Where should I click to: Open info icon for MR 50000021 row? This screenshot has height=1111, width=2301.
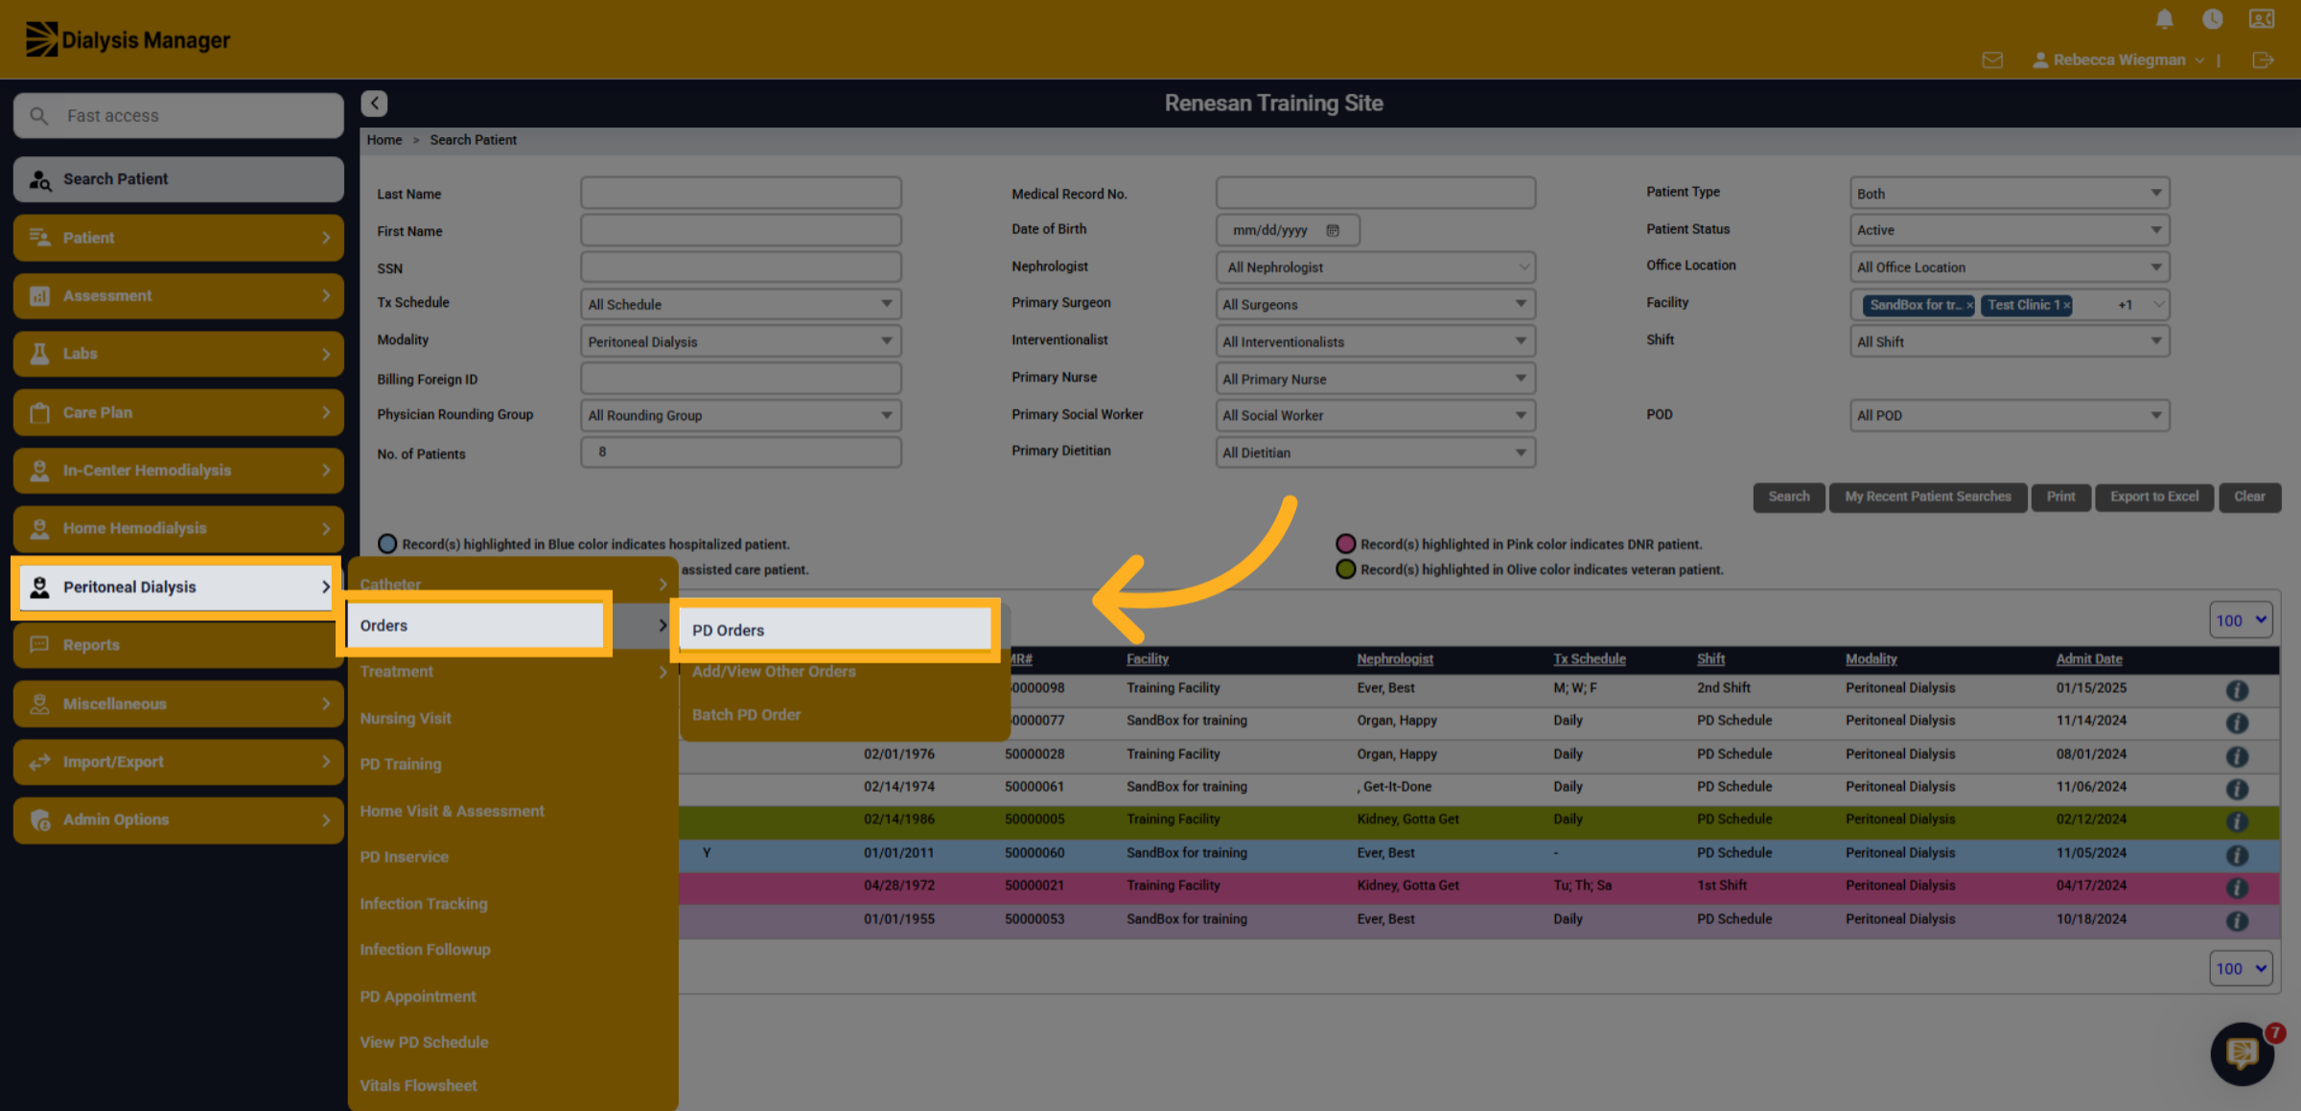point(2237,888)
